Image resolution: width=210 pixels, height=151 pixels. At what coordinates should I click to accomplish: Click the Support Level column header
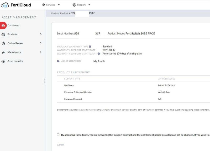click(x=166, y=79)
